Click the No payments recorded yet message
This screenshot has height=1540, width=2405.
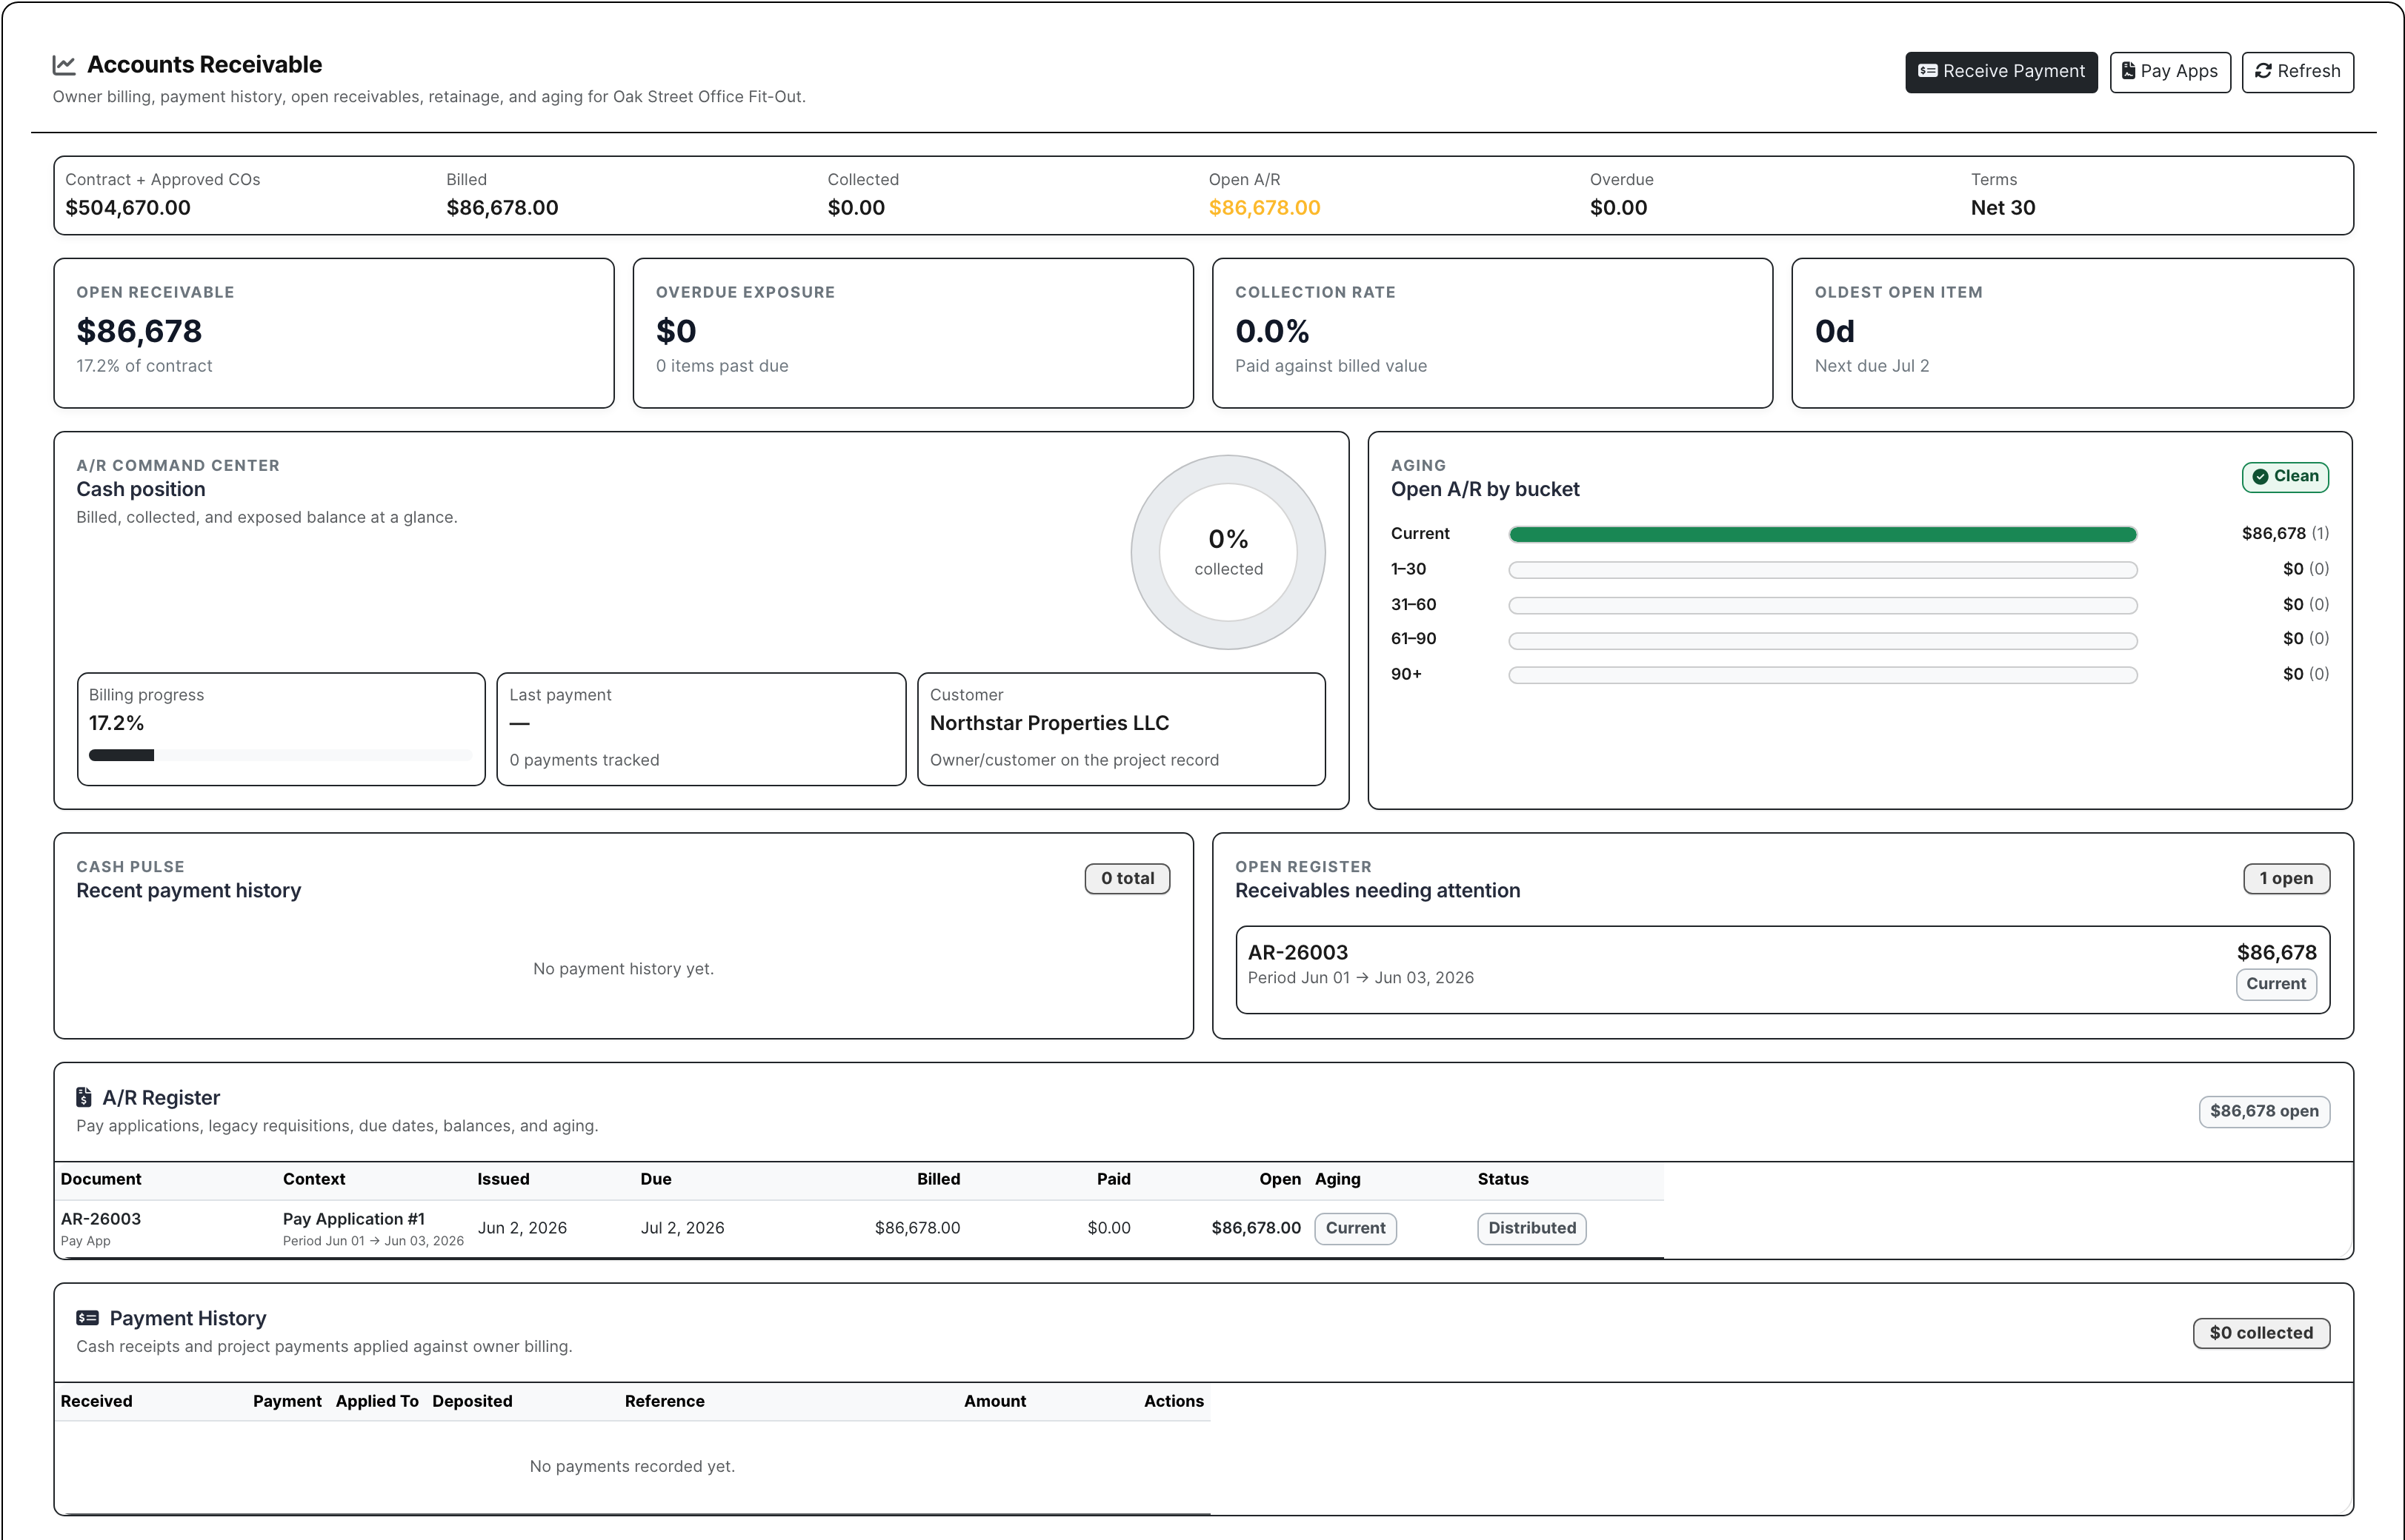tap(632, 1466)
